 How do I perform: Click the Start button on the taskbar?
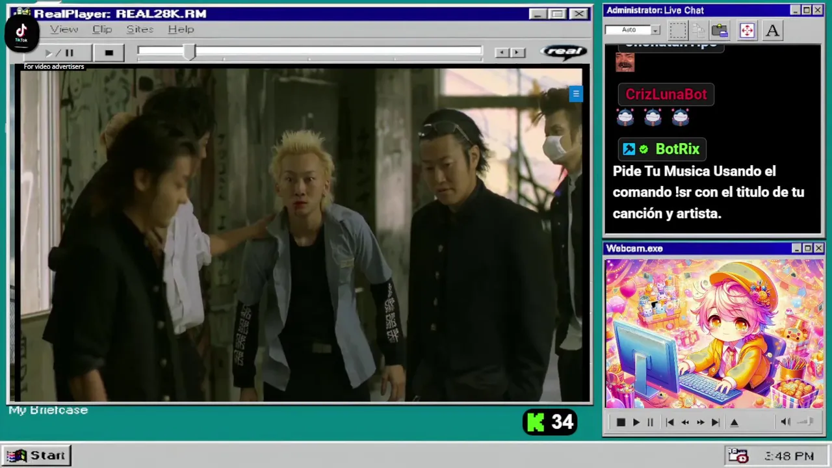(x=36, y=456)
